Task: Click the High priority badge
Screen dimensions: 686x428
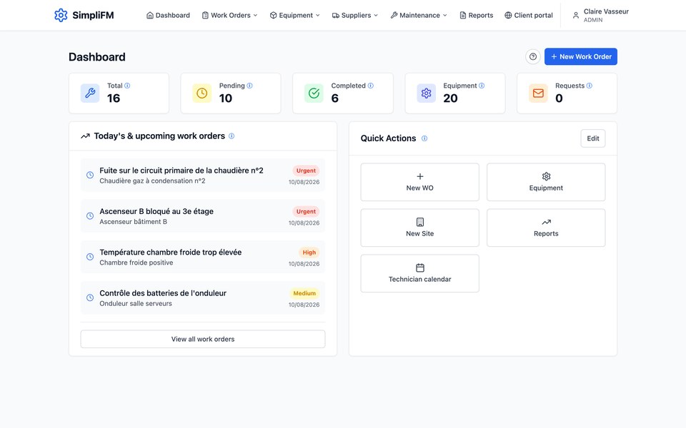Action: (309, 253)
